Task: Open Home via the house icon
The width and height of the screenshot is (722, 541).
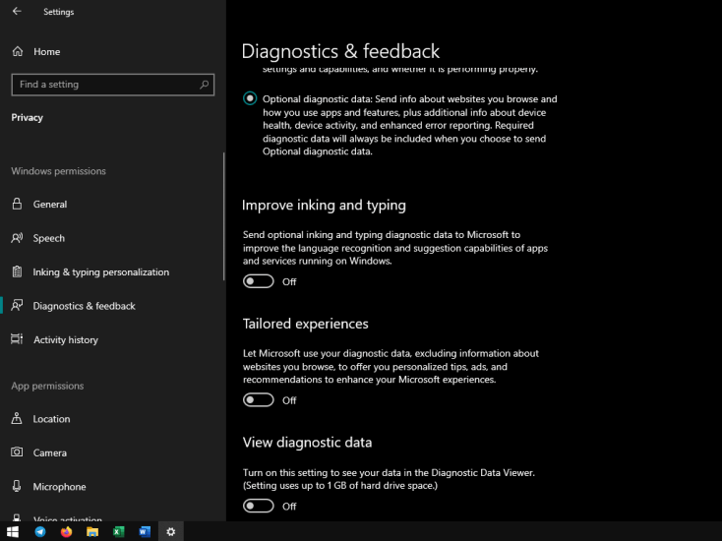Action: tap(18, 51)
